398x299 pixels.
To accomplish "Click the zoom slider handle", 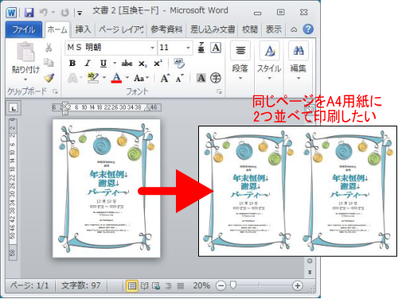I will pos(233,285).
